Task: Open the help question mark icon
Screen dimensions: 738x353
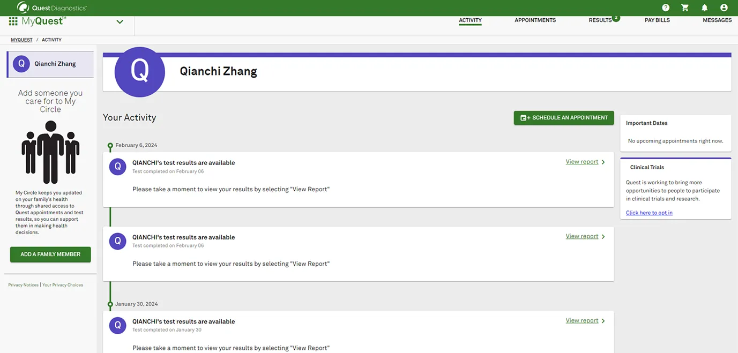Action: 666,7
